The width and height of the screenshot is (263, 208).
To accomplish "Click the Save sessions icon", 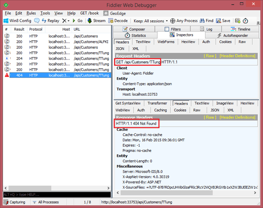I will [x=218, y=21].
